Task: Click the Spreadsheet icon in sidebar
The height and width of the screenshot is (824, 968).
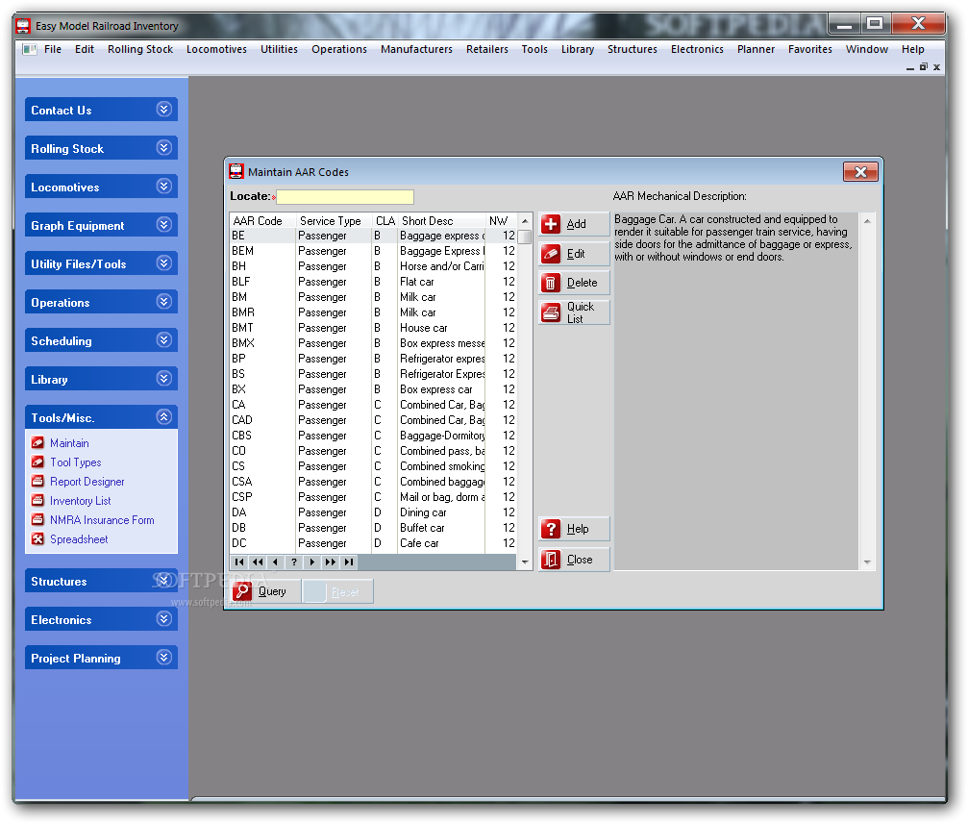Action: coord(37,538)
